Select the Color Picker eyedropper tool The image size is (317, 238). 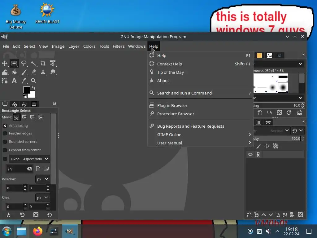[24, 81]
